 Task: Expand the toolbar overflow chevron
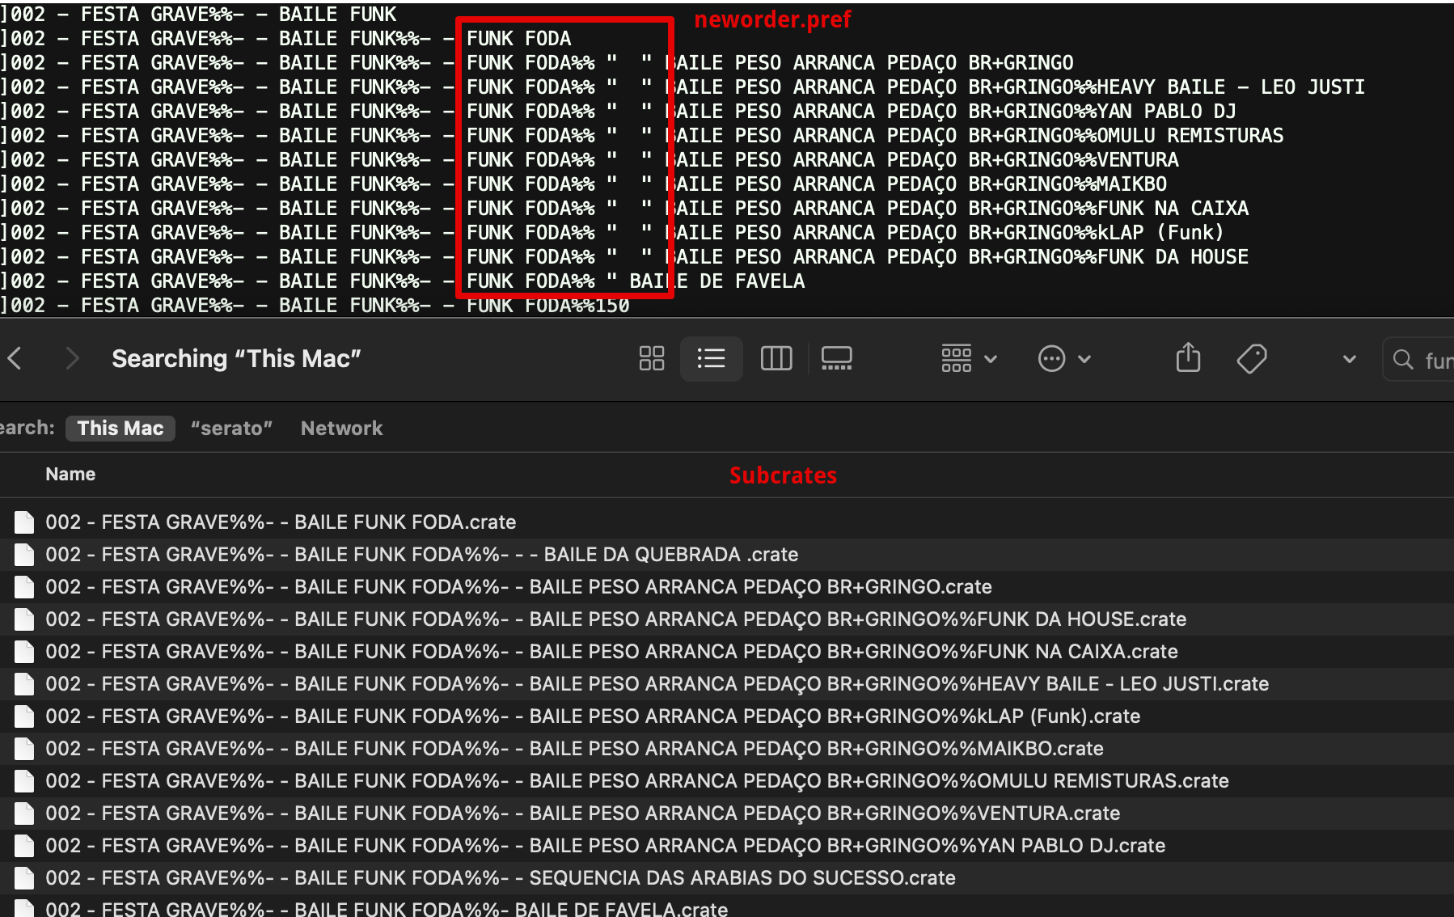[1349, 359]
